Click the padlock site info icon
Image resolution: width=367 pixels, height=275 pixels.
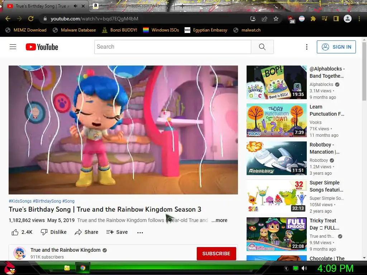45,19
